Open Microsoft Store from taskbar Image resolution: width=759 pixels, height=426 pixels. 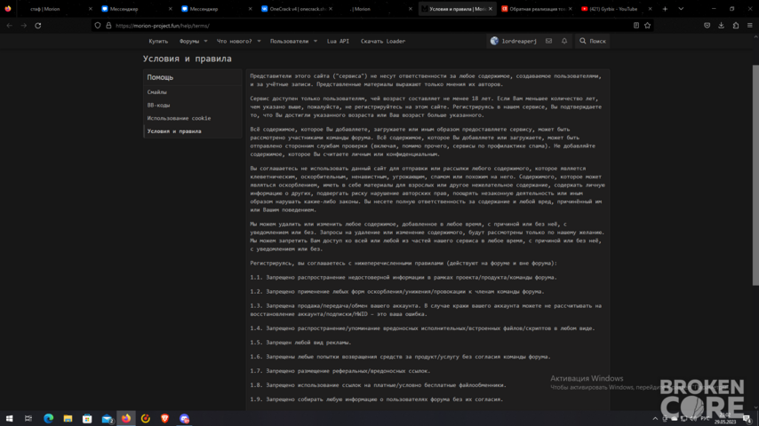pyautogui.click(x=87, y=418)
